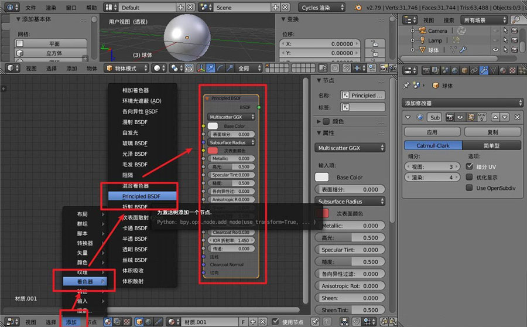Lock the X location padlock icon

(x=375, y=44)
